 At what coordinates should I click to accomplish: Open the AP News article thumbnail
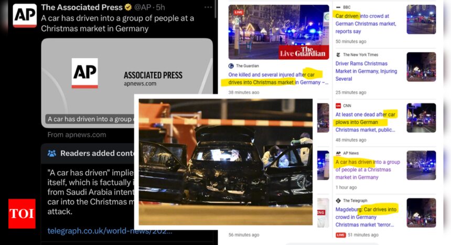point(421,165)
